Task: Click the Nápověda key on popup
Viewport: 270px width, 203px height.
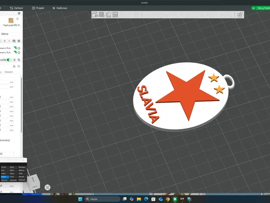Action: pyautogui.click(x=13, y=180)
